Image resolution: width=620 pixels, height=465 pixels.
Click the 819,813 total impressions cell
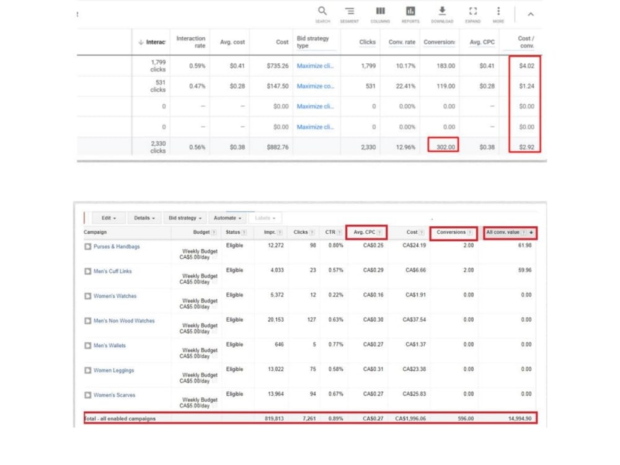click(x=275, y=418)
